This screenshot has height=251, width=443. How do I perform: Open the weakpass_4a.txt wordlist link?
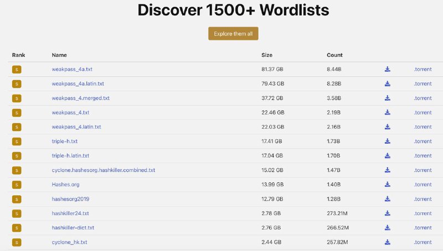72,69
